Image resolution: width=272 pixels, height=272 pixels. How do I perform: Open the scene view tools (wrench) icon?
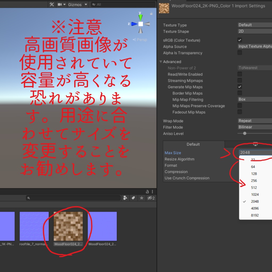click(52, 4)
